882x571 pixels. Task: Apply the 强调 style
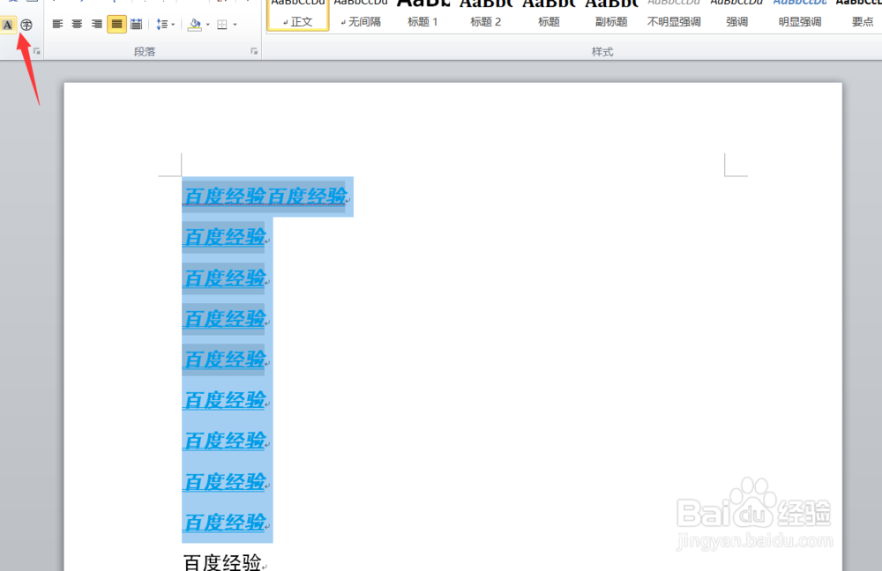click(736, 15)
